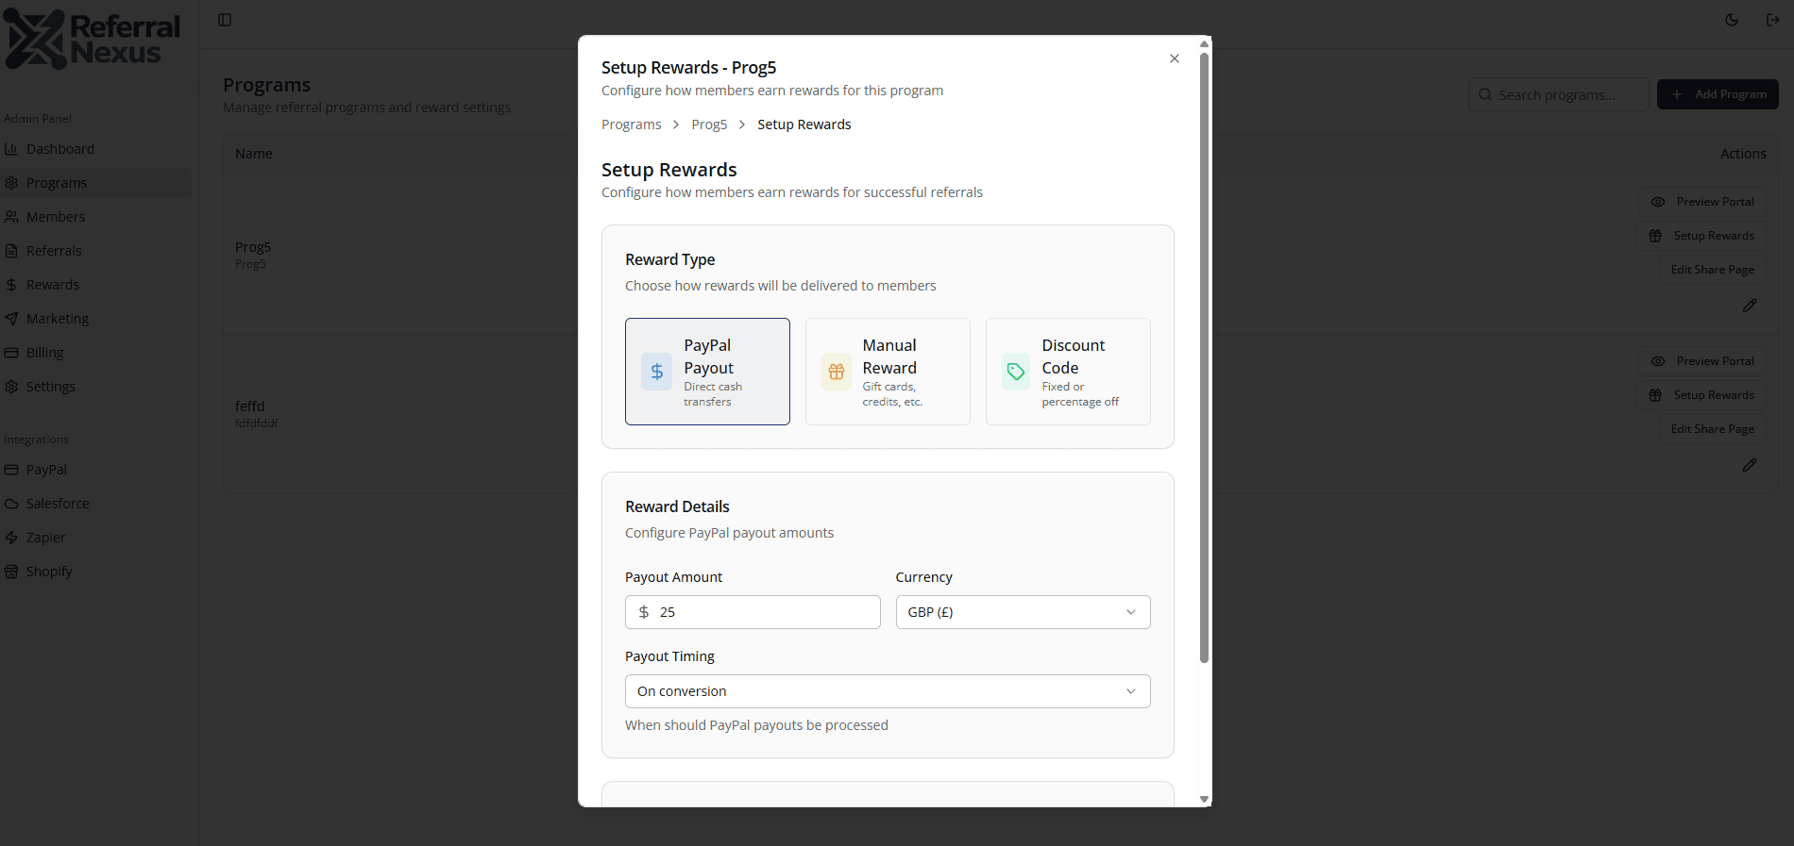Click the Search programs field
This screenshot has width=1794, height=846.
pyautogui.click(x=1559, y=94)
